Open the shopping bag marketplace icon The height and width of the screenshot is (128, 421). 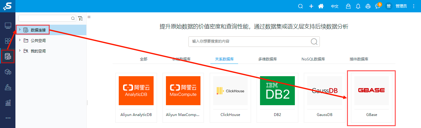(348, 6)
